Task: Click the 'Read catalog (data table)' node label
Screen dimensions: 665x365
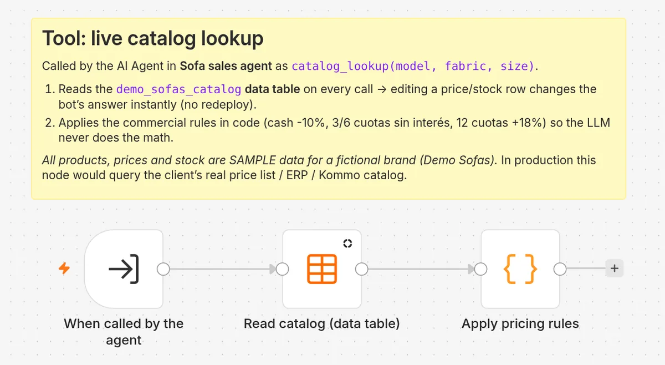Action: click(322, 323)
